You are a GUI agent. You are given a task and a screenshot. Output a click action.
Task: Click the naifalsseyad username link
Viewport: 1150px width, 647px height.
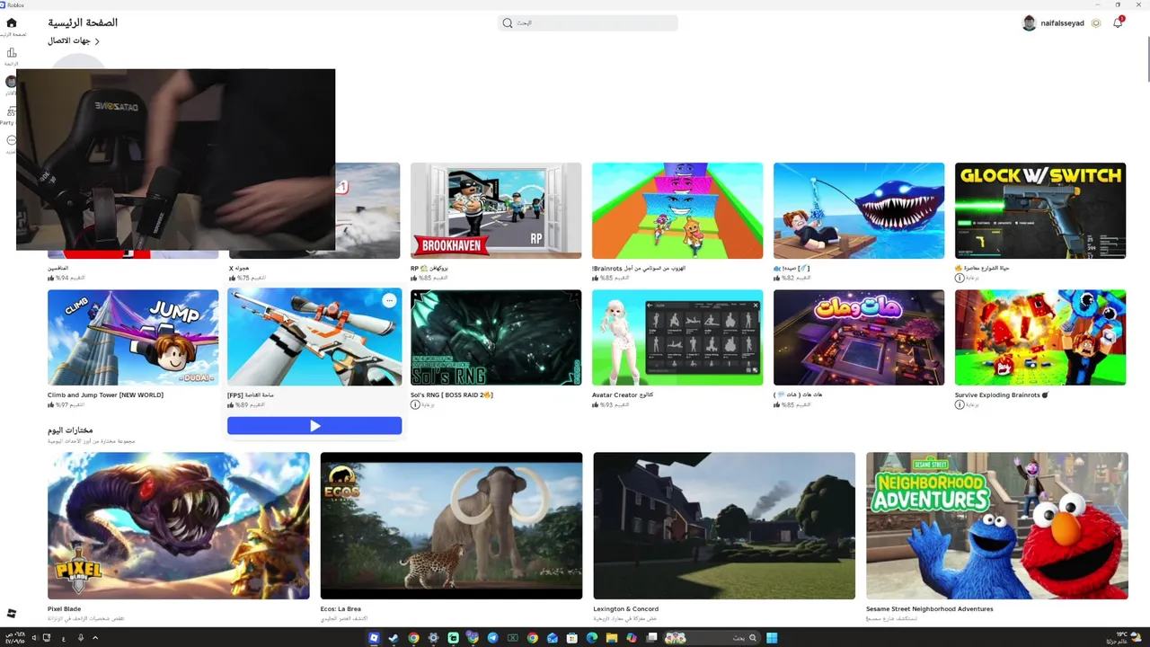pos(1062,22)
